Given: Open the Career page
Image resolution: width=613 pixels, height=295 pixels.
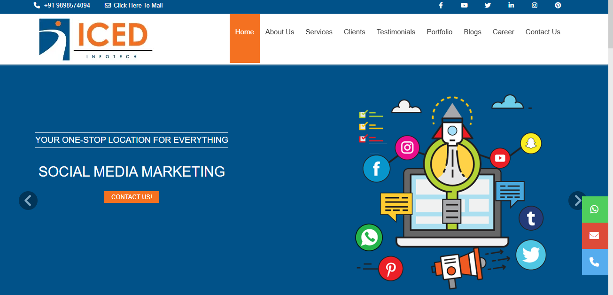Looking at the screenshot, I should pyautogui.click(x=503, y=32).
